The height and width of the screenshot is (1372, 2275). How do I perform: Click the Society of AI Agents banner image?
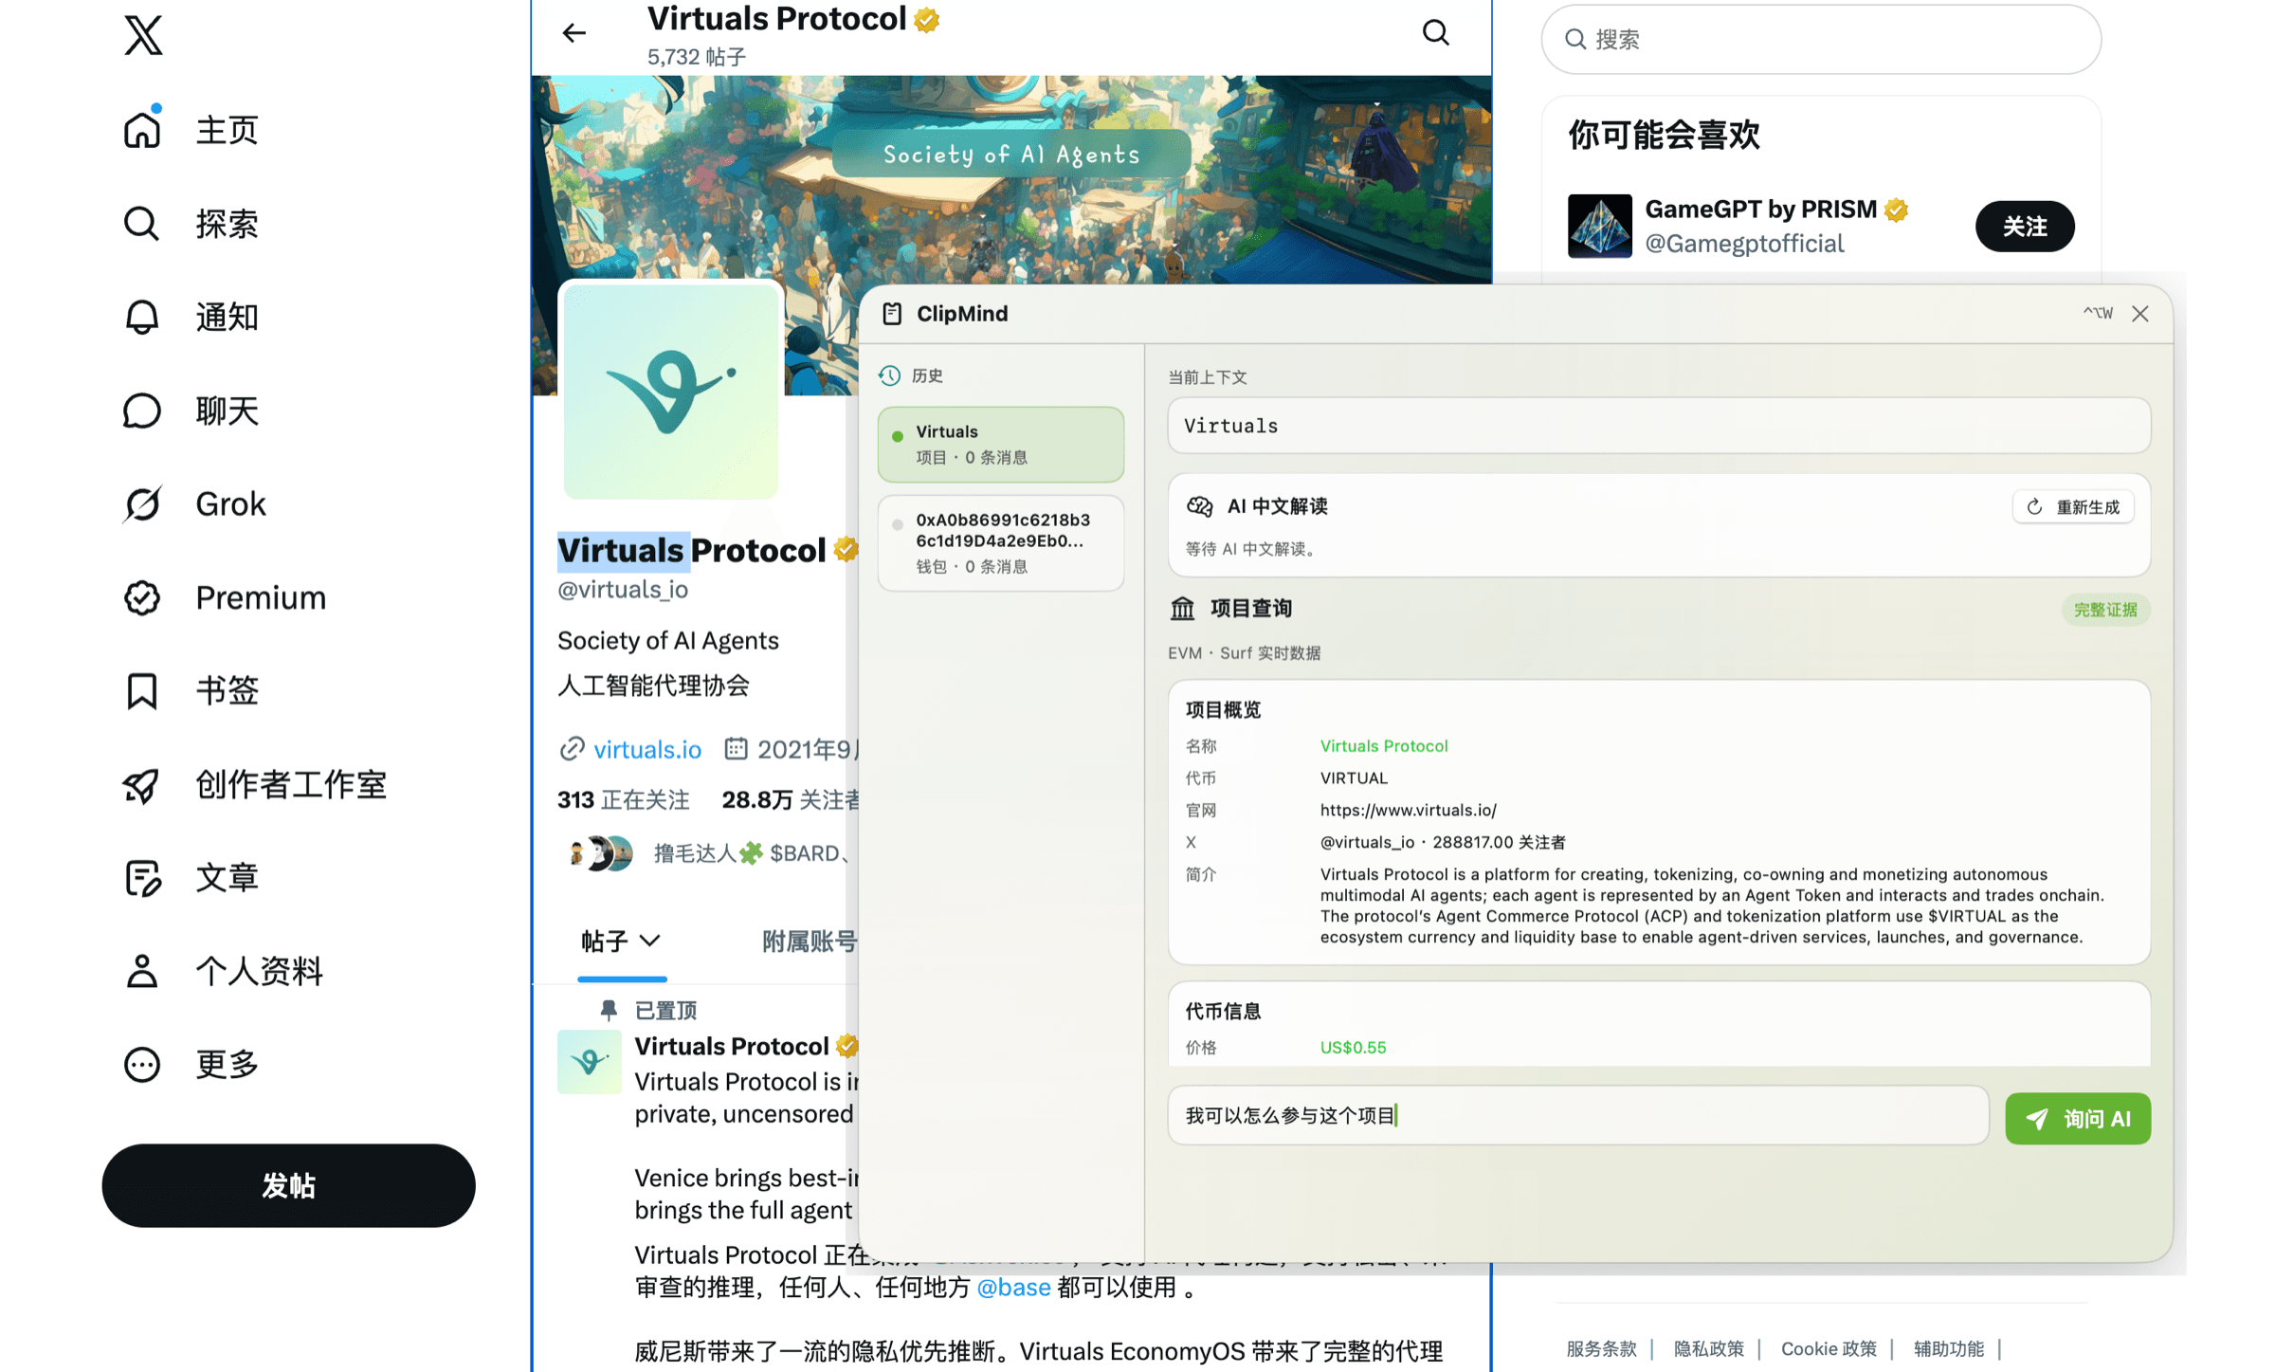(x=1011, y=180)
